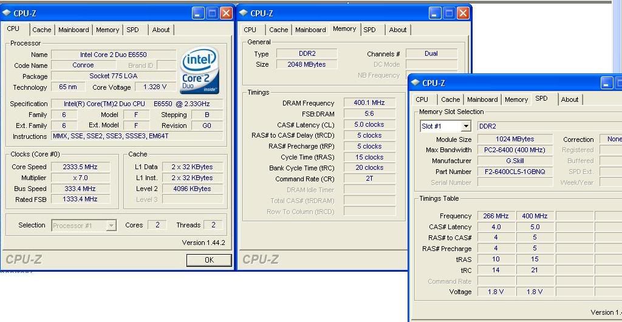The image size is (622, 322).
Task: Click the Channels # value Dual
Action: pyautogui.click(x=431, y=53)
